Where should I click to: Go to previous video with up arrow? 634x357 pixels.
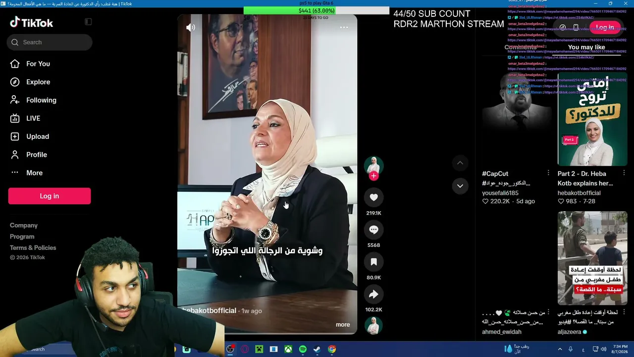(460, 163)
